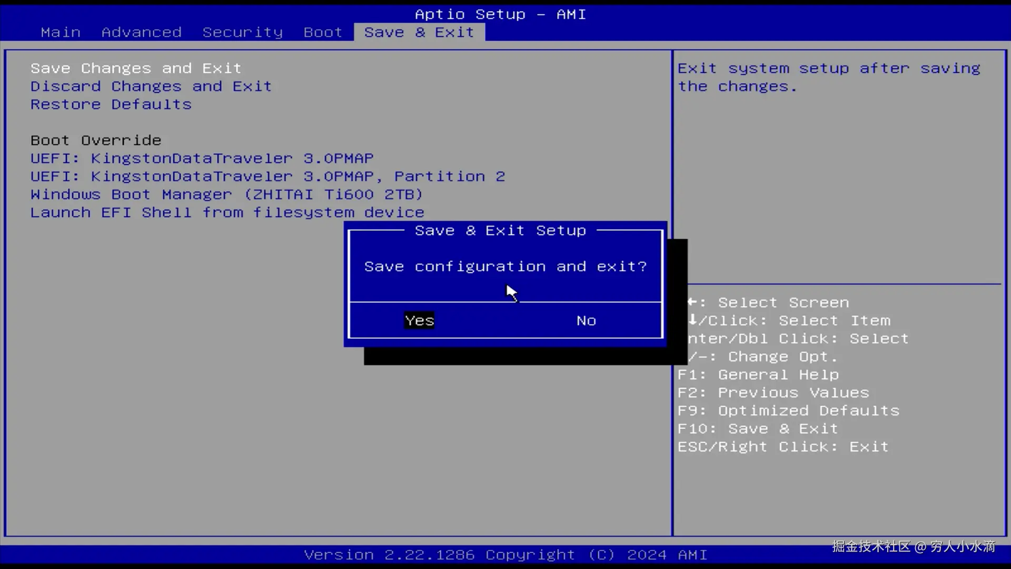1011x569 pixels.
Task: Open the Main tab
Action: (61, 32)
